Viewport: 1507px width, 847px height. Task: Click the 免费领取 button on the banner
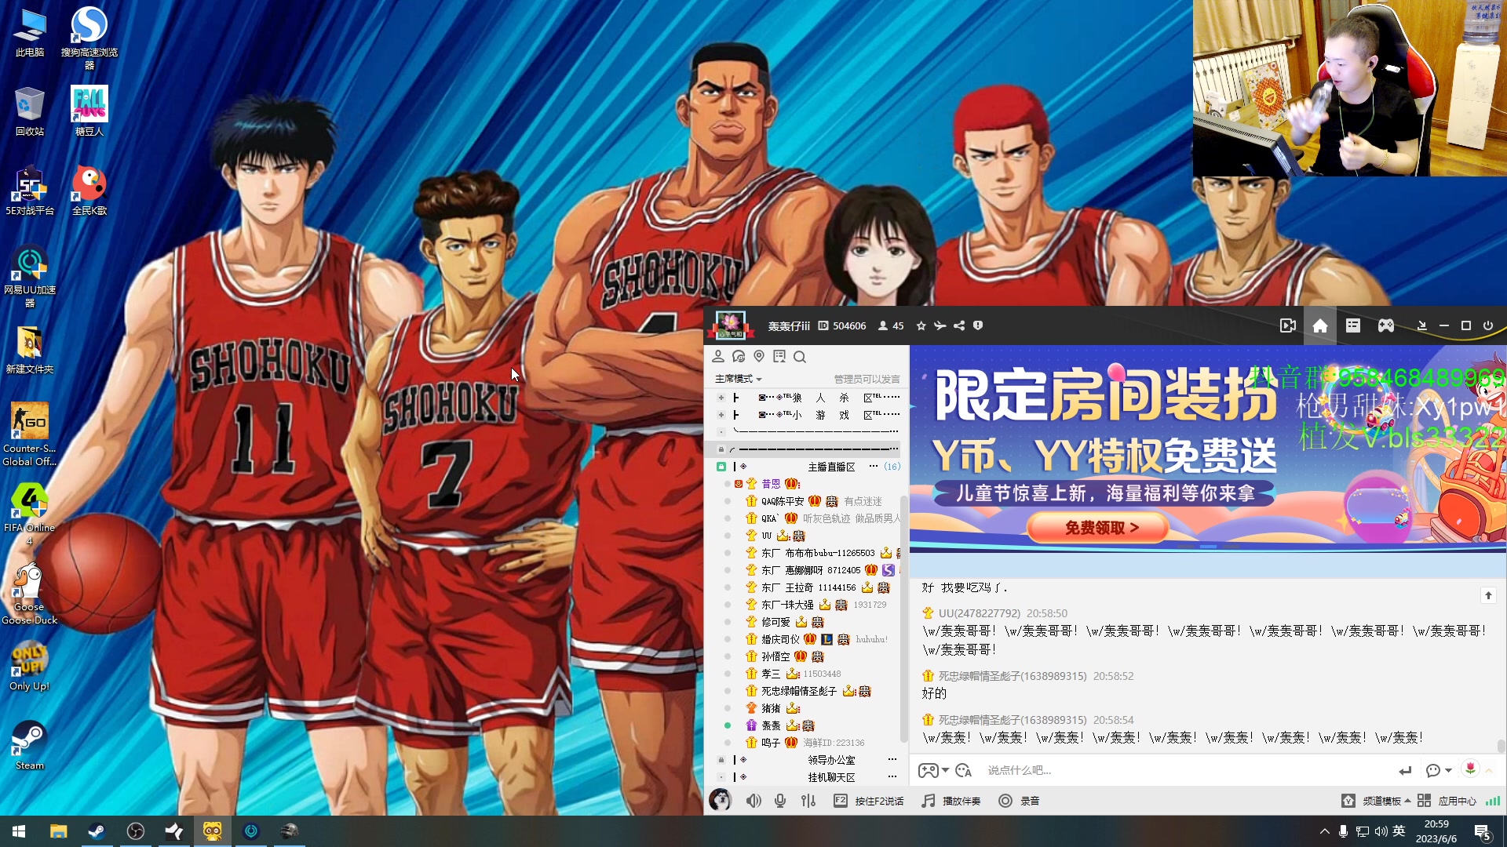pyautogui.click(x=1099, y=527)
